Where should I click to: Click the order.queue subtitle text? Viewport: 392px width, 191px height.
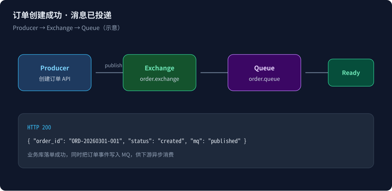pos(264,79)
